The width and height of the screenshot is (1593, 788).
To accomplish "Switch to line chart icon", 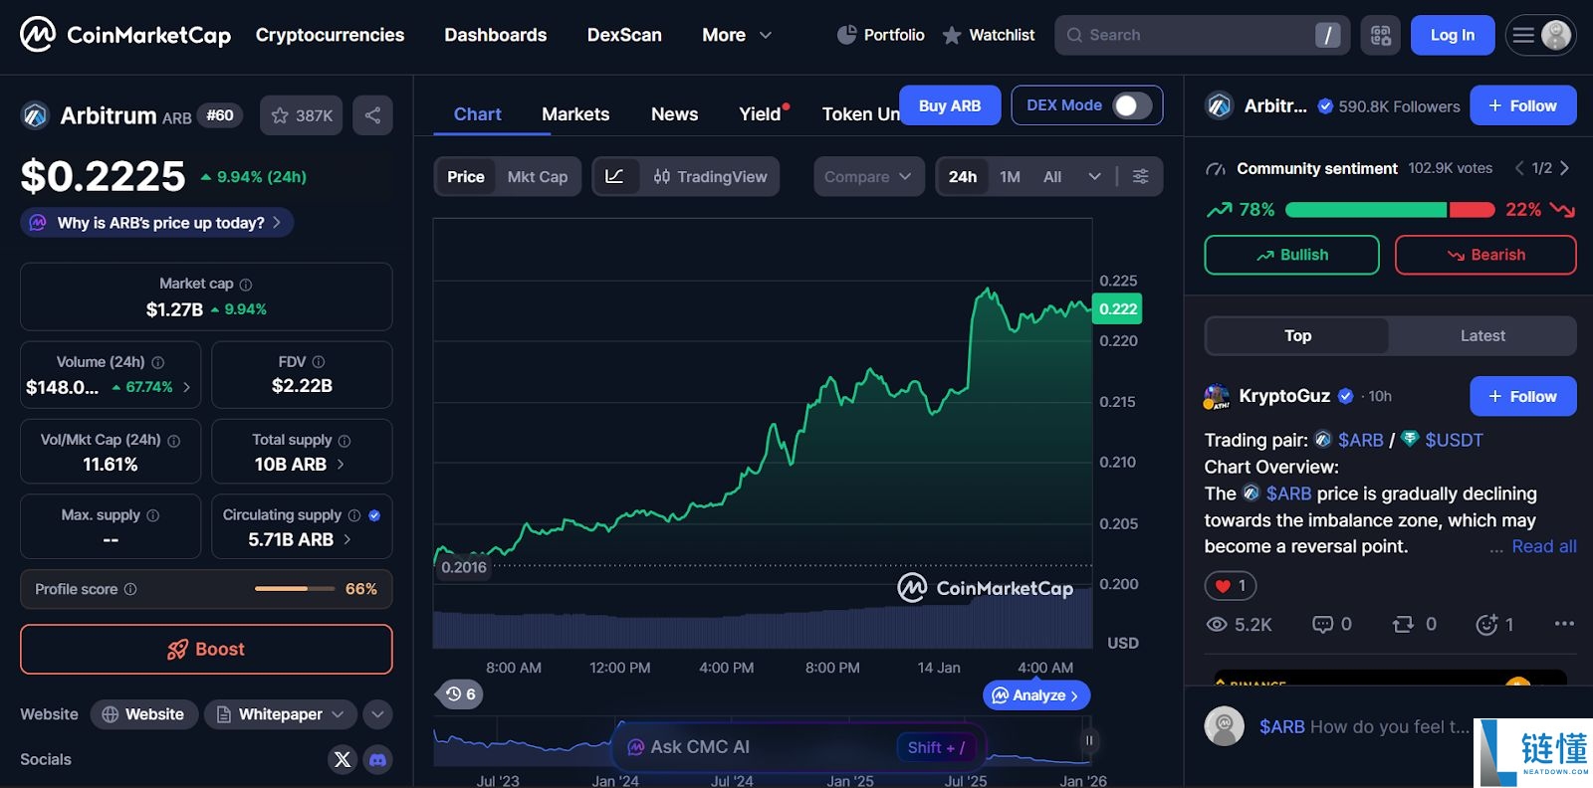I will pos(615,176).
